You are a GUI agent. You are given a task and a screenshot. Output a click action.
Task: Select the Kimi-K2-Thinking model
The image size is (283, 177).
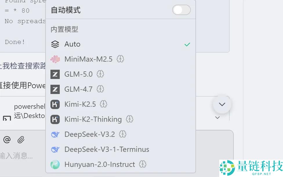(93, 119)
